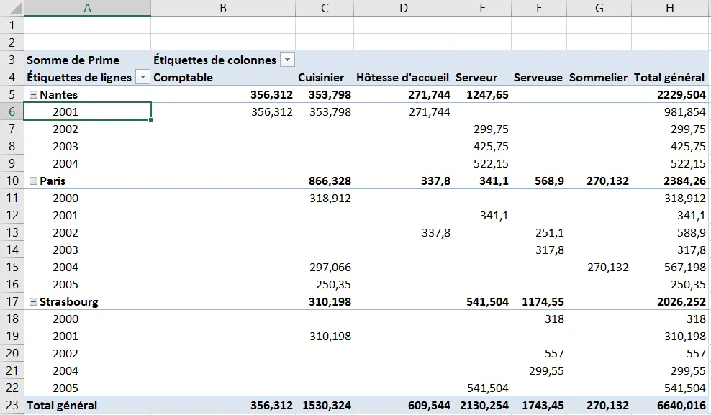Open the Étiquettes de lignes filter dropdown
711x415 pixels.
pos(142,78)
